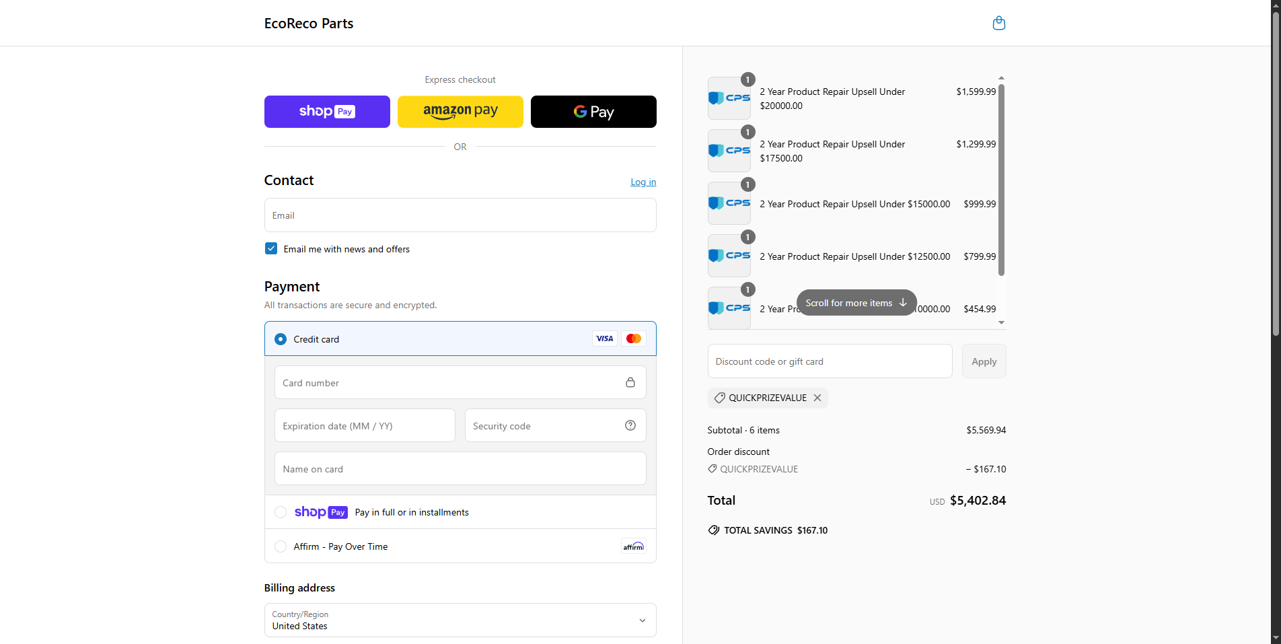This screenshot has width=1281, height=644.
Task: Click the Billing address heading
Action: click(299, 587)
